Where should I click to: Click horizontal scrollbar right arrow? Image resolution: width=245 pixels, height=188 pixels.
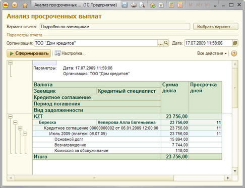click(x=228, y=178)
